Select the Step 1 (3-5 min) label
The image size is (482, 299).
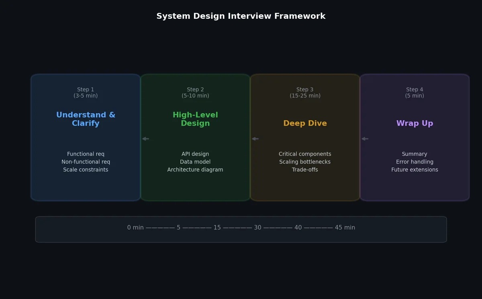[x=86, y=93]
